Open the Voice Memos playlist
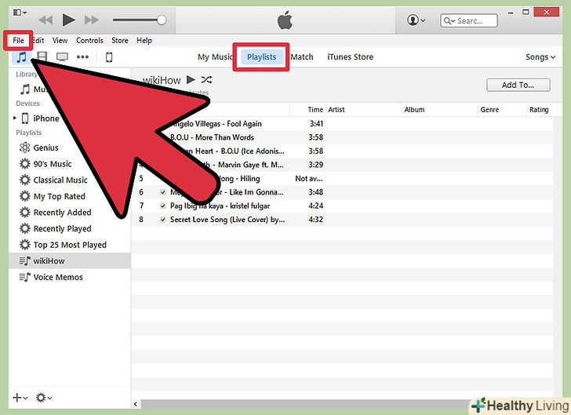 point(58,277)
